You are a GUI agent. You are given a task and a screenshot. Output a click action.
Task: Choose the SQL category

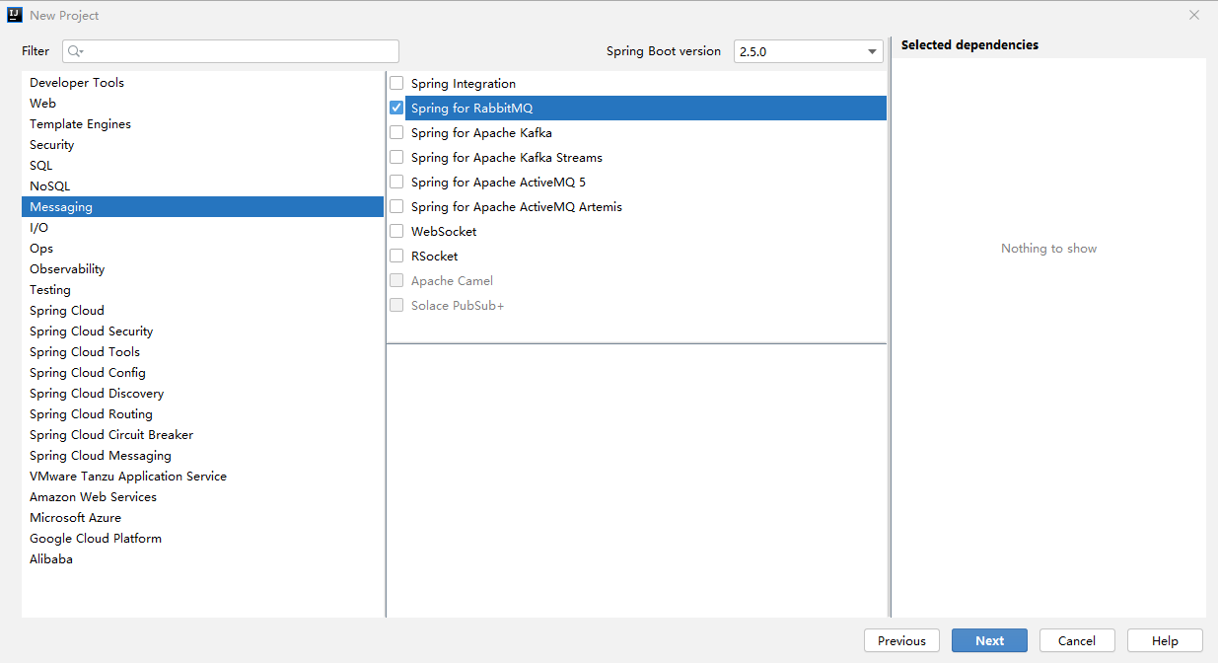coord(202,166)
